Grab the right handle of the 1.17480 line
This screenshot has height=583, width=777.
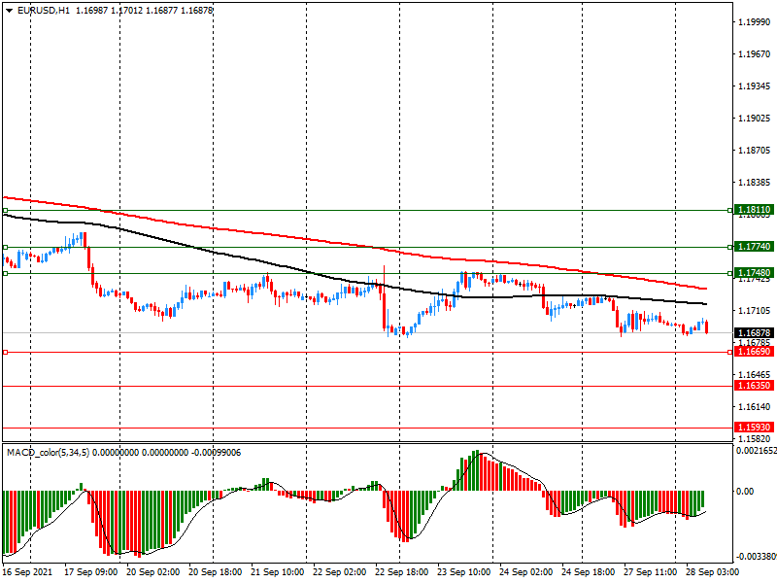pos(730,273)
